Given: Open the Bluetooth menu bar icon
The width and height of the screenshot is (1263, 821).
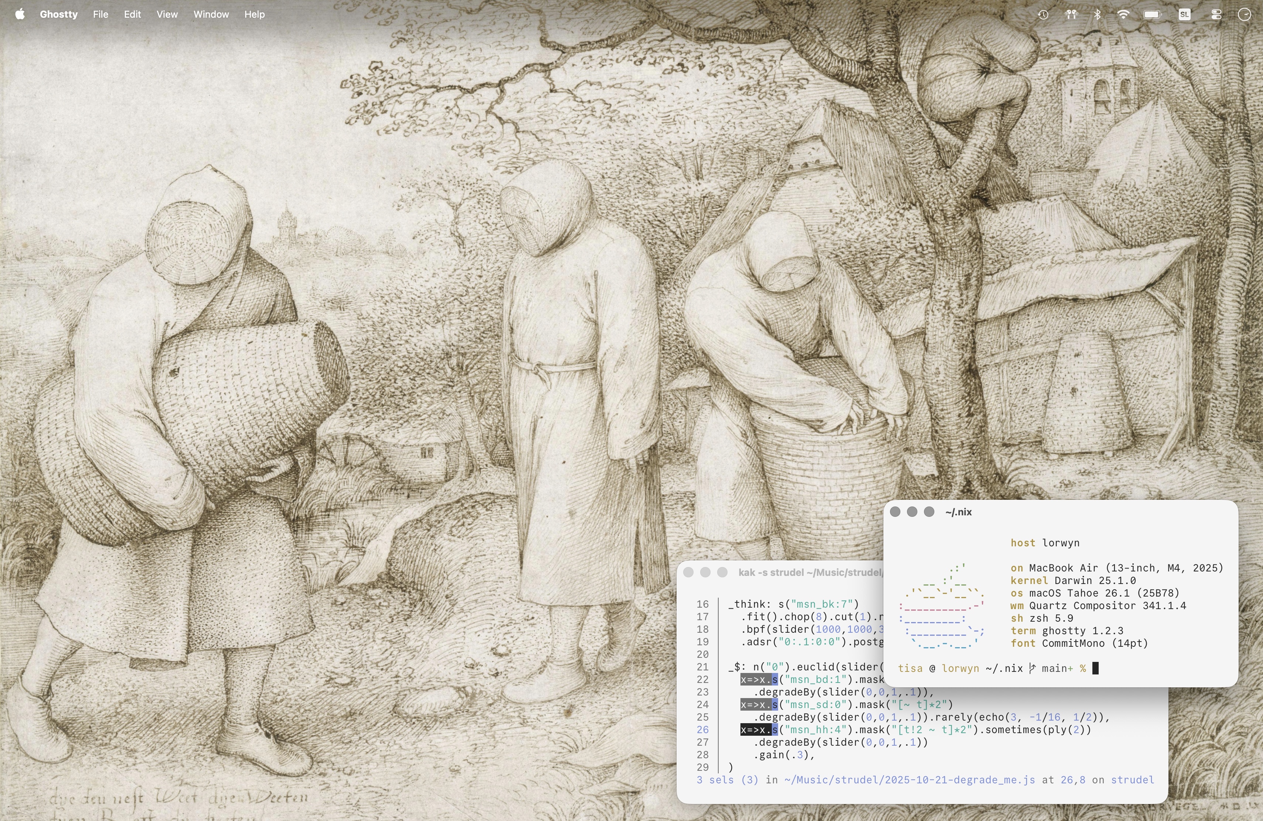Looking at the screenshot, I should tap(1098, 15).
